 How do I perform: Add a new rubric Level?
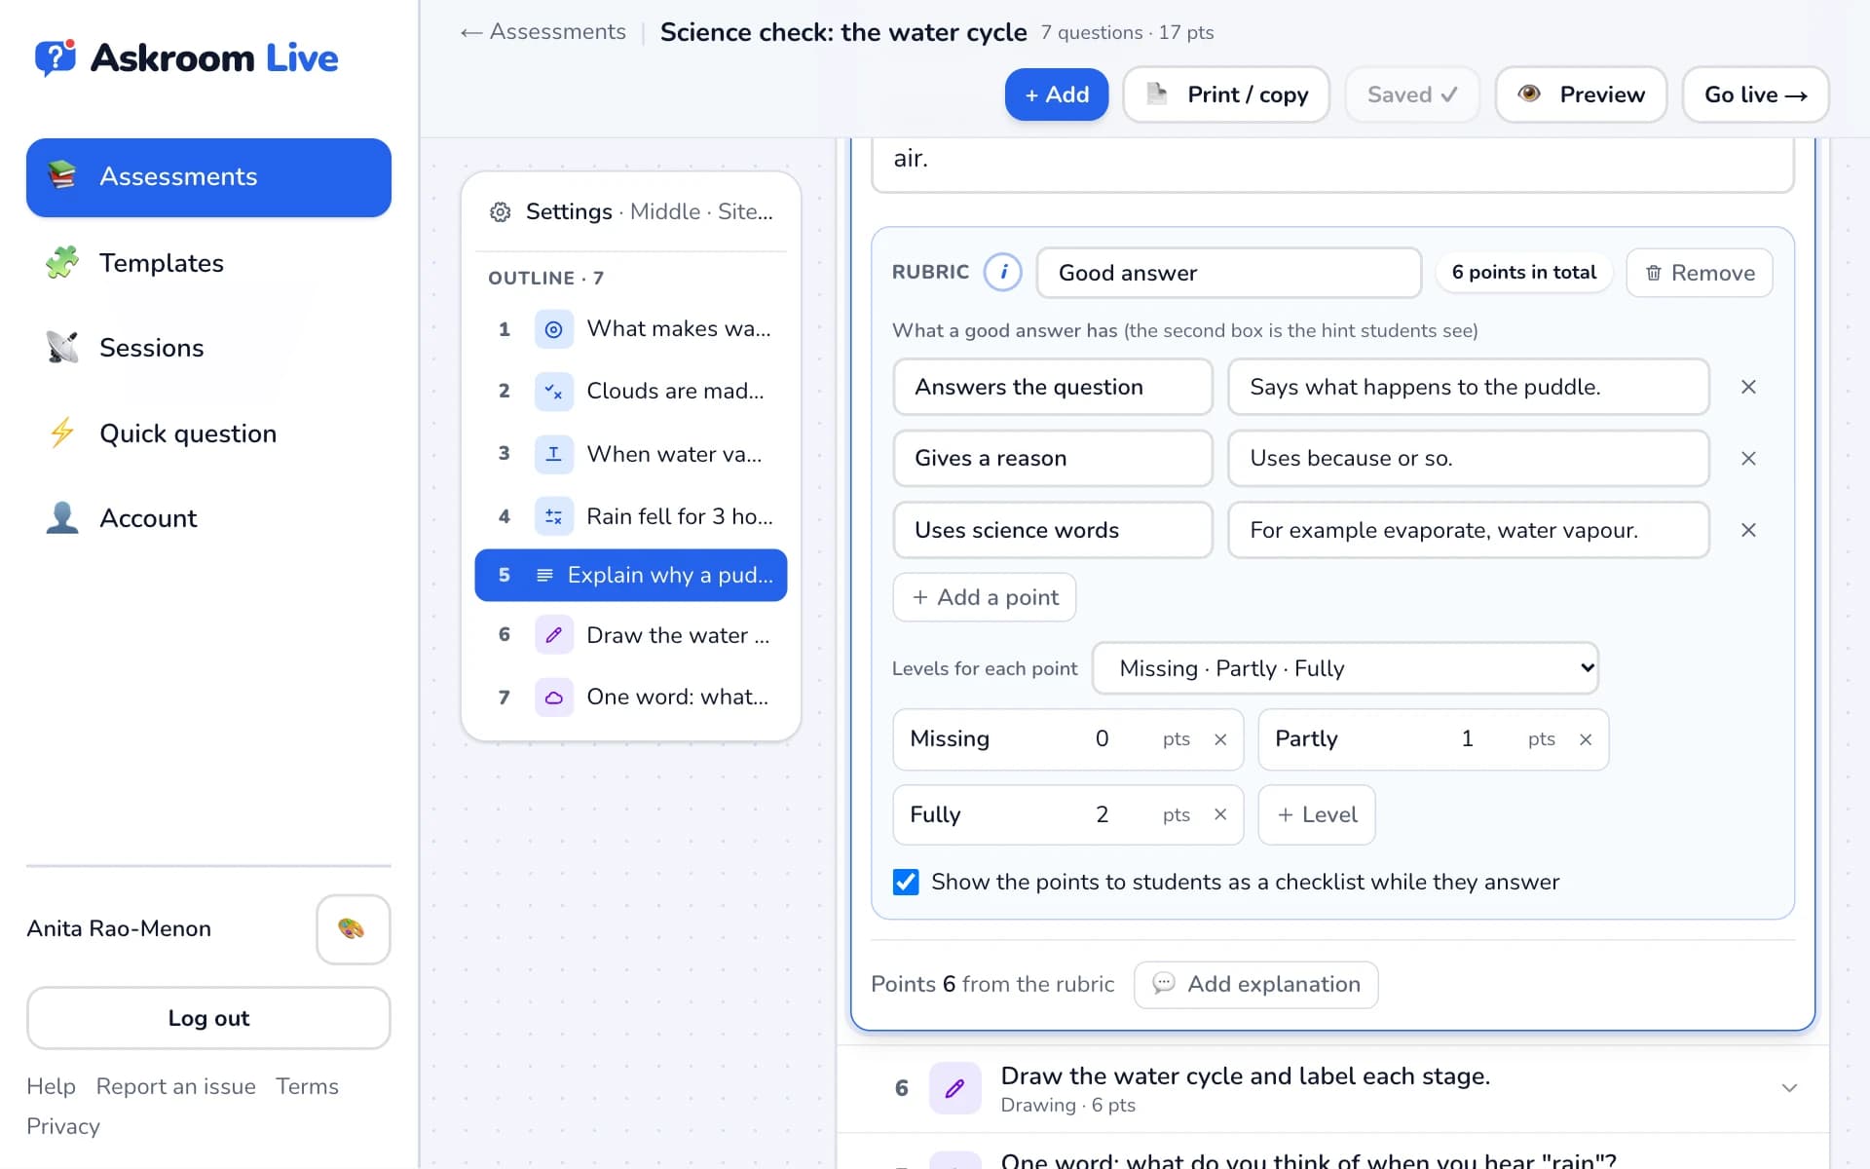tap(1317, 814)
